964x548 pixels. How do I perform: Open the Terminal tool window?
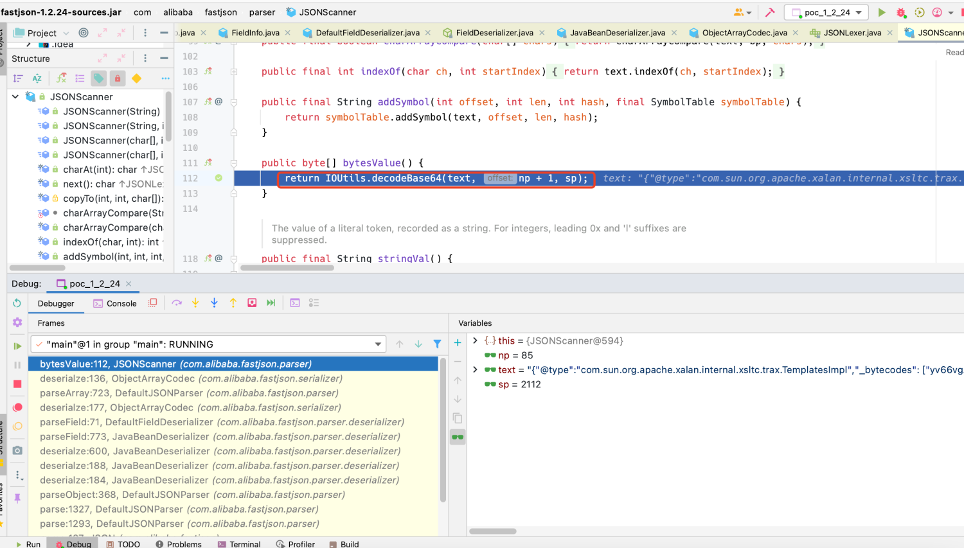(239, 544)
